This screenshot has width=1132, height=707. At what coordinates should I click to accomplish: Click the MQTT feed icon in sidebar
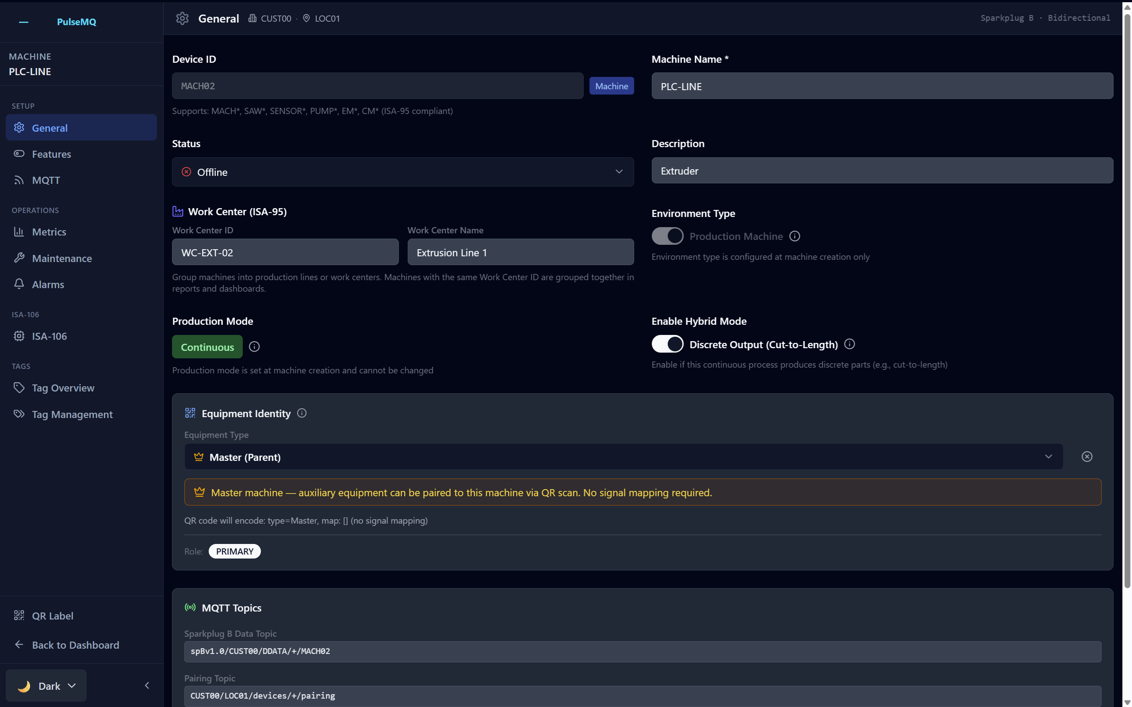19,180
